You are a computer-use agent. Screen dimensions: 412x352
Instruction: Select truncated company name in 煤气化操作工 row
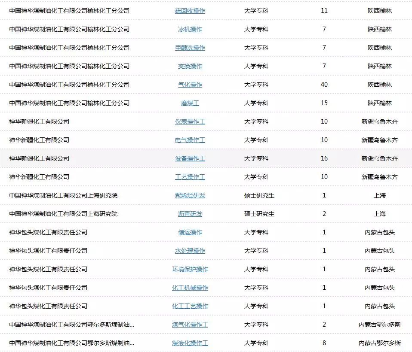71,325
